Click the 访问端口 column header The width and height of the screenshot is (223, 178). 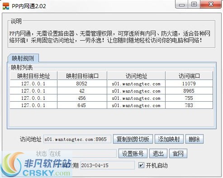tap(189, 76)
